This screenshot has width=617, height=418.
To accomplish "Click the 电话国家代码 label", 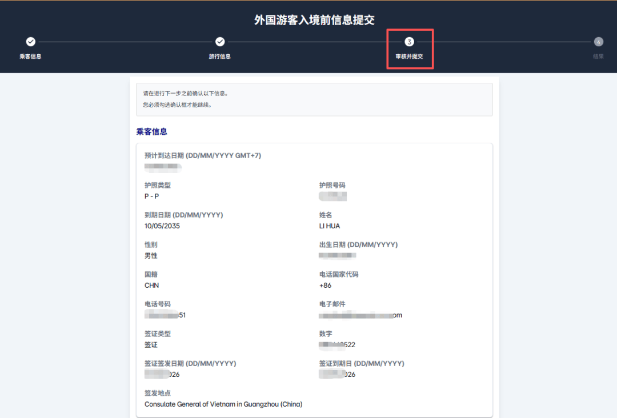I will (339, 275).
